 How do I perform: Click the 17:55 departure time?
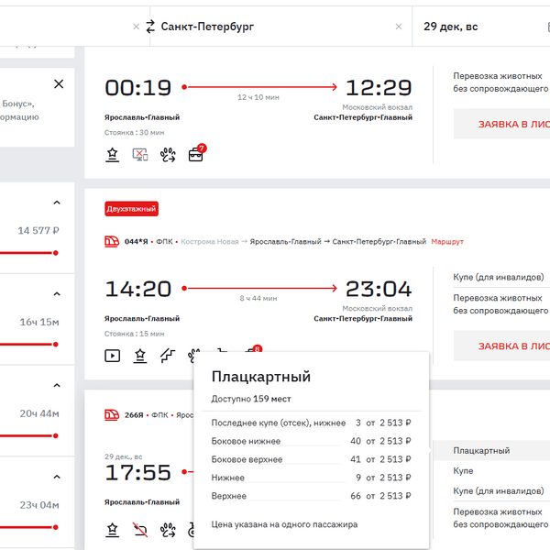(137, 472)
